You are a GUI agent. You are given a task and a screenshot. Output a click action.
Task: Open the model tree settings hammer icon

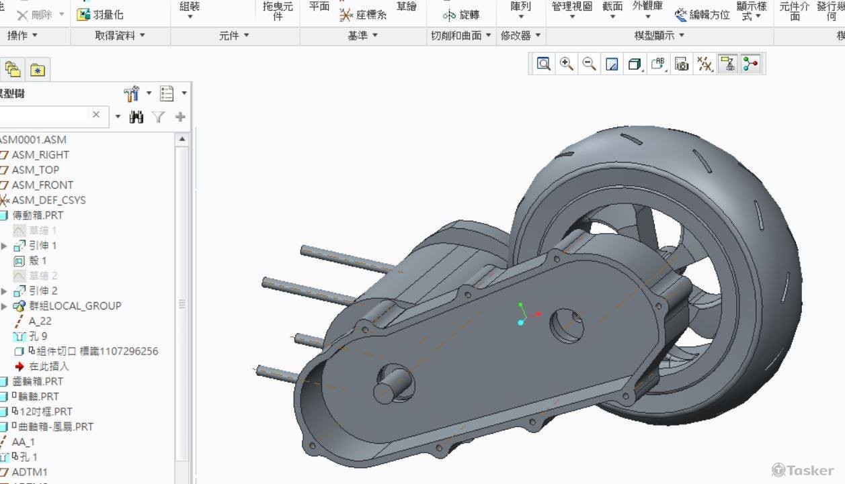click(132, 94)
